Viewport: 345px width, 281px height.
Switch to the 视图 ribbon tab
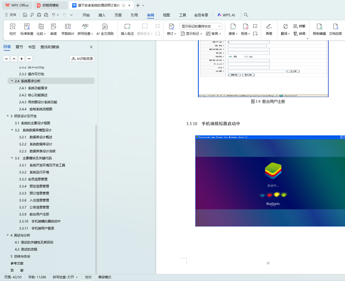click(166, 15)
